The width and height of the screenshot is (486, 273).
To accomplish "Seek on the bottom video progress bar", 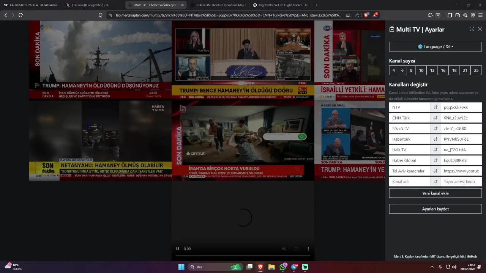I will point(243,255).
